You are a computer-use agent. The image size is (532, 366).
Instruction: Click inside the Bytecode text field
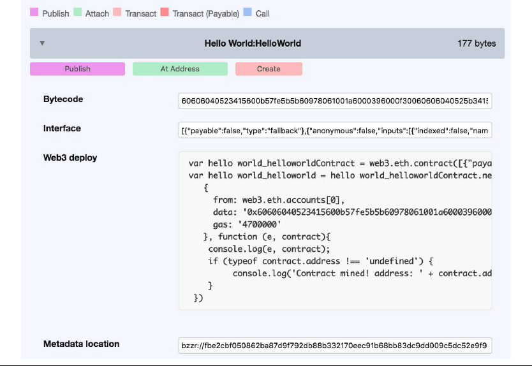[x=335, y=101]
